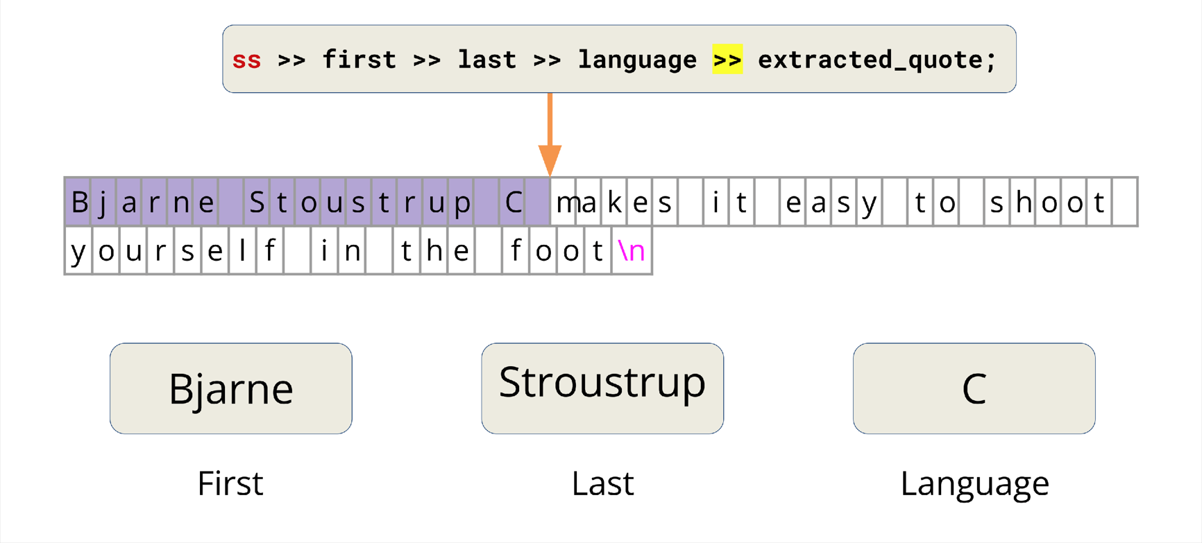Click the magenta \n newline cell
This screenshot has height=543, width=1202.
tap(632, 251)
